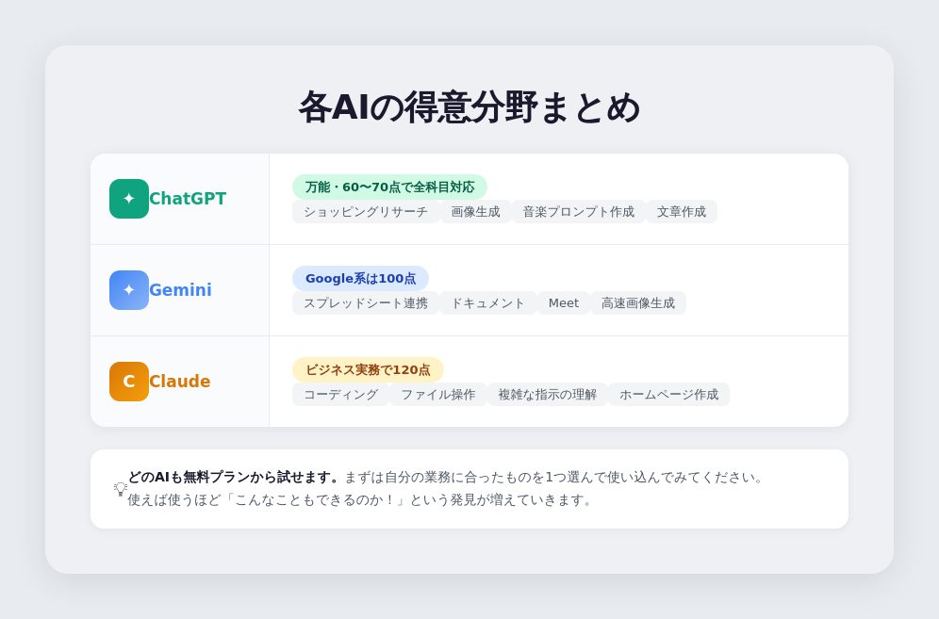Click the ビジネス実務で120点 badge

coord(368,370)
